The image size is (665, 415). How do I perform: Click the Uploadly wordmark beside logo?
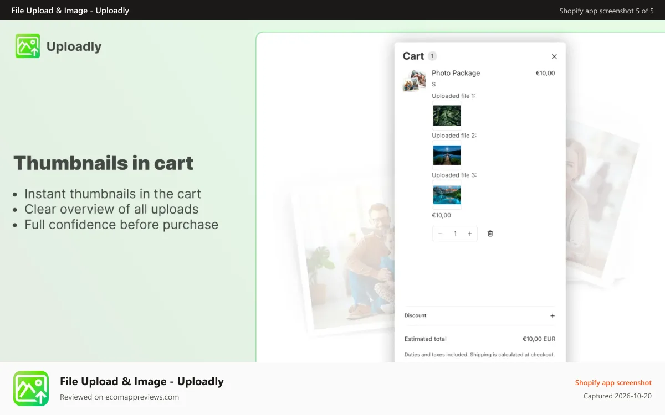74,46
